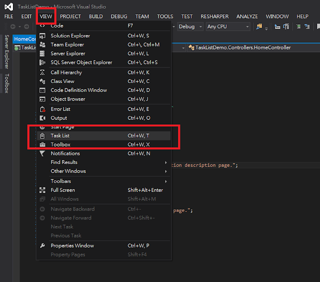
Task: Open the TaskListDemo.Controllers.HomeController class dropdown
Action: click(253, 47)
